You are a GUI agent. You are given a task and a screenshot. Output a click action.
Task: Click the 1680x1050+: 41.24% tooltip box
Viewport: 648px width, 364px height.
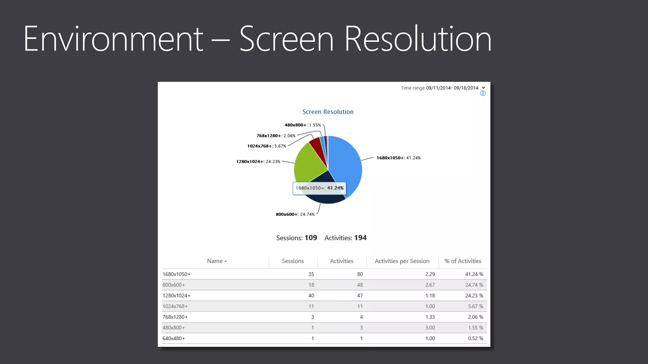[x=319, y=188]
